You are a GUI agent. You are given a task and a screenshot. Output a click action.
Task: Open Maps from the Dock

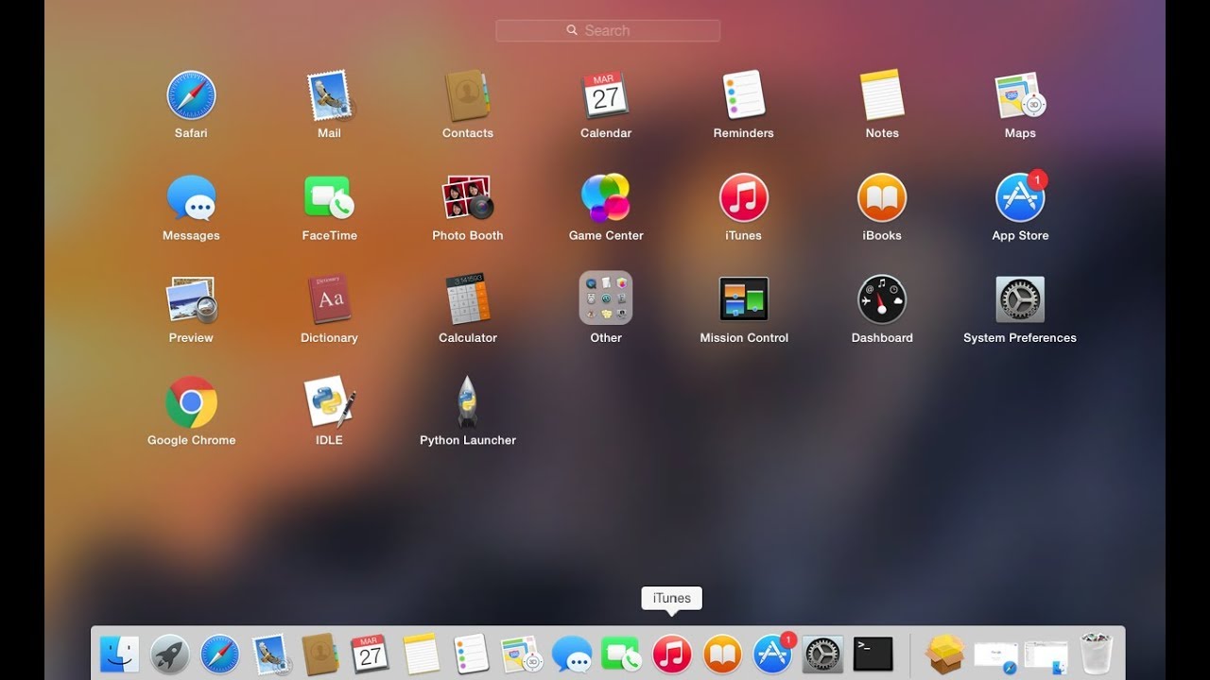pos(521,654)
